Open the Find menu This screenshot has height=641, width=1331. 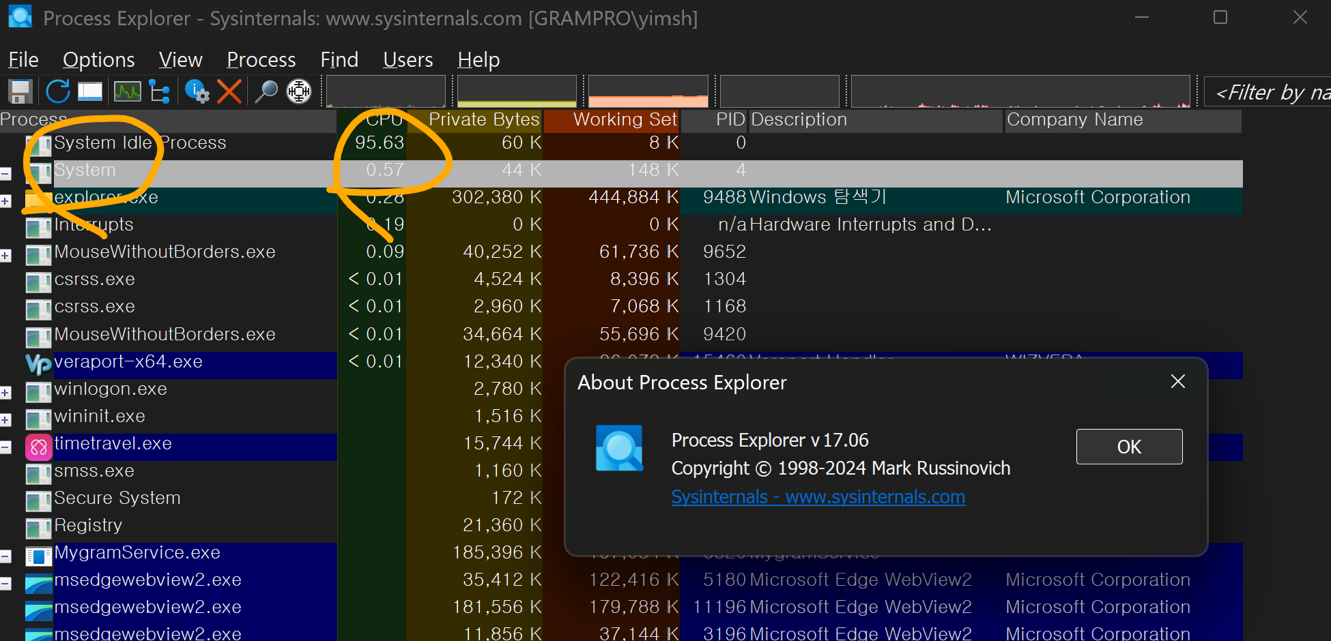(339, 60)
